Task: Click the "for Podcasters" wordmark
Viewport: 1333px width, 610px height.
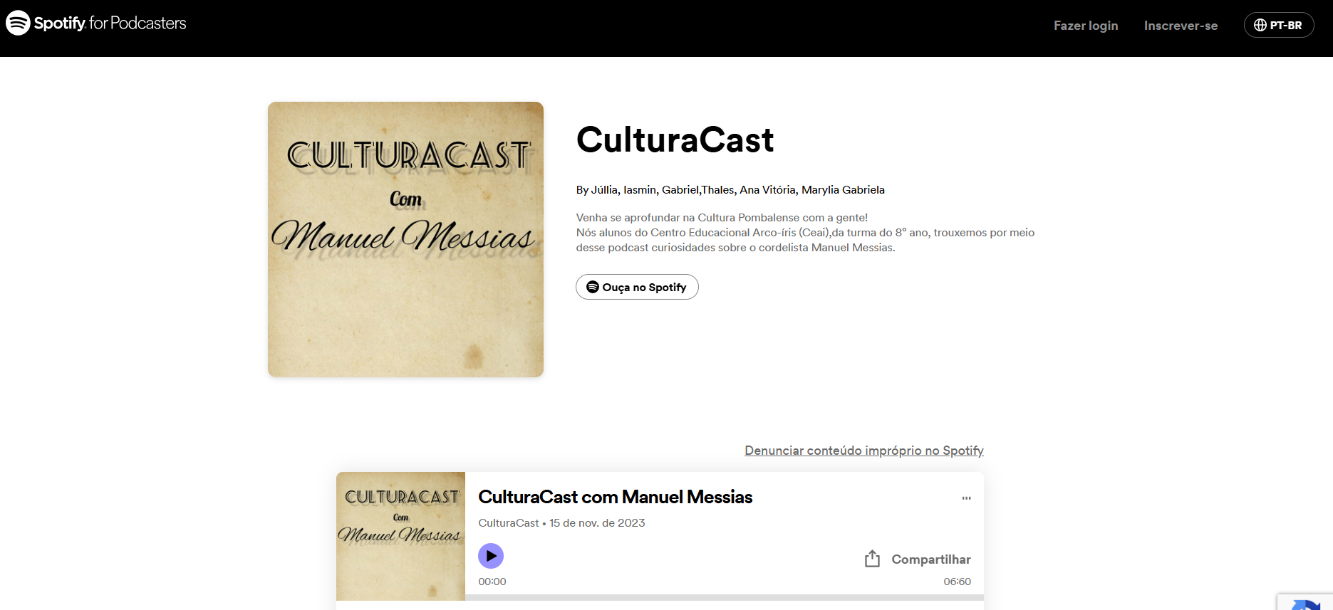Action: click(138, 23)
